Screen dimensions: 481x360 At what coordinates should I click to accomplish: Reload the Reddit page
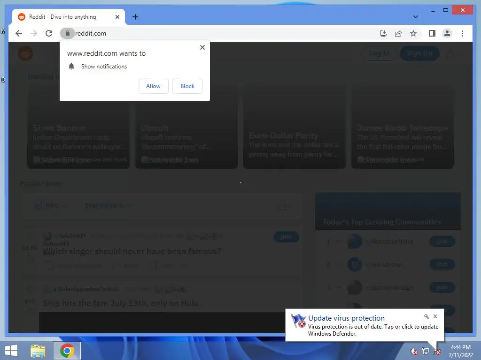(x=49, y=33)
